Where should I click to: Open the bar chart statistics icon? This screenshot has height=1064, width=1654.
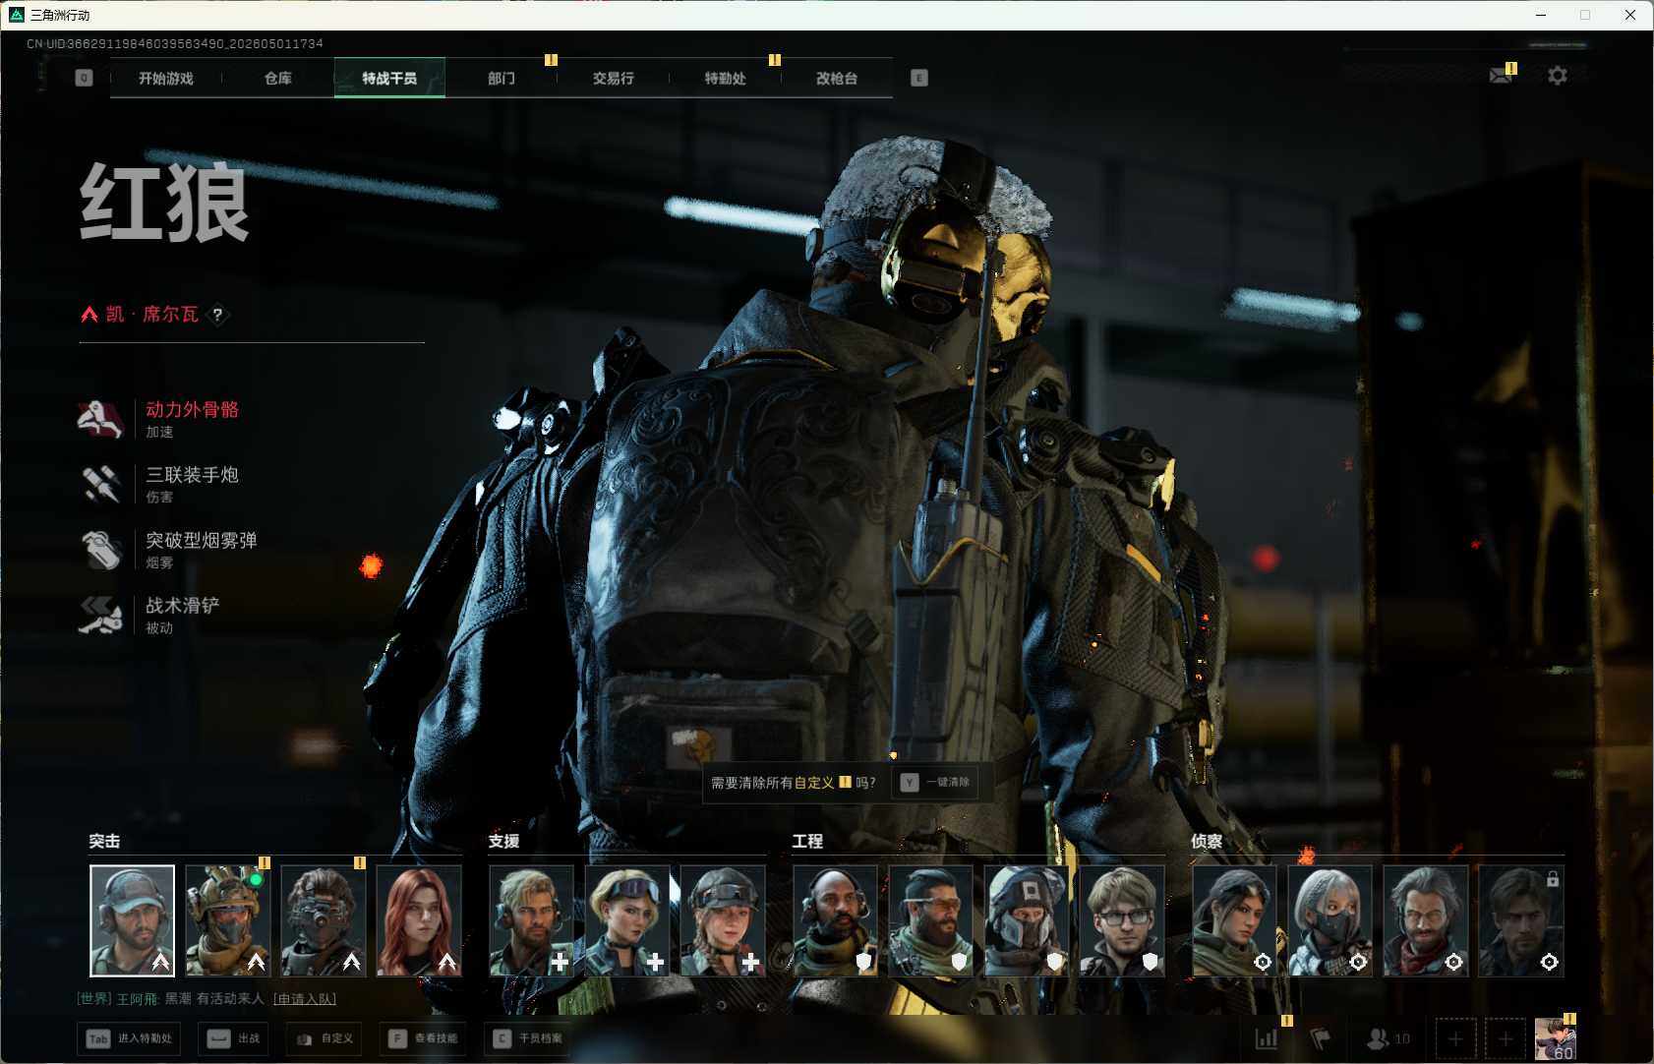[x=1267, y=1038]
